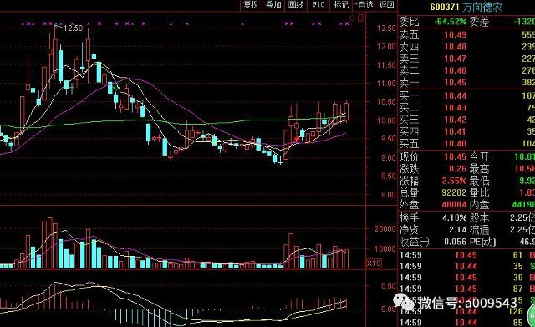Click the 委比 order ratio label
Screen dimensions: 535x327
409,22
